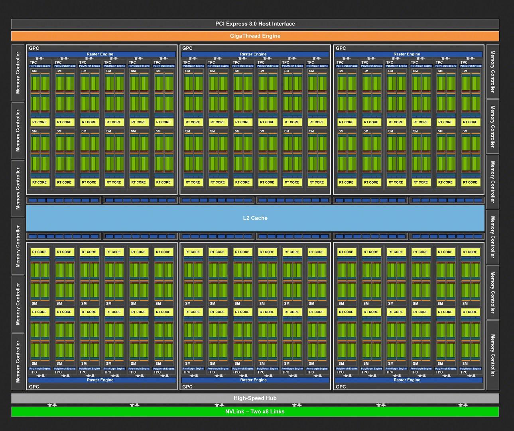Click the topmost Memory Controller on left side

[x=18, y=72]
